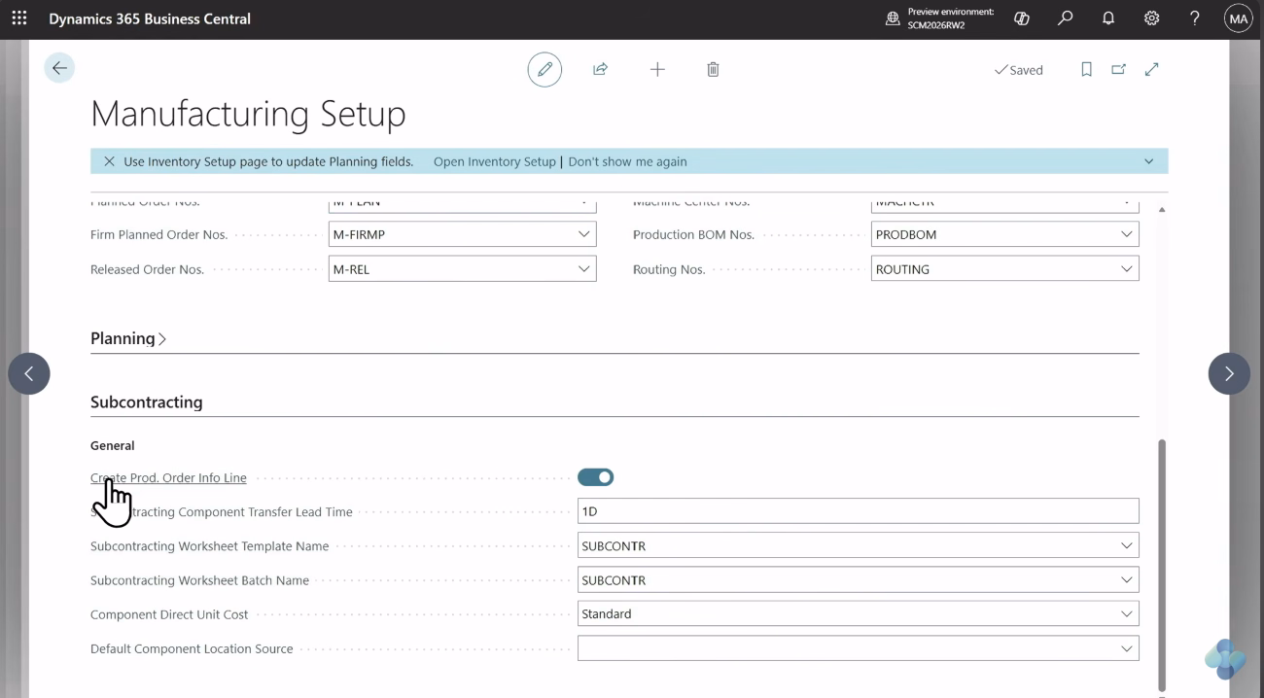Open the Help question mark

pos(1195,18)
